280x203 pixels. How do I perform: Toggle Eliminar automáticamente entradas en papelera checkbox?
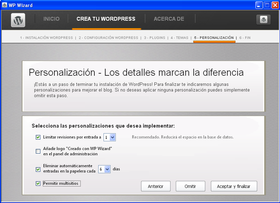38,169
